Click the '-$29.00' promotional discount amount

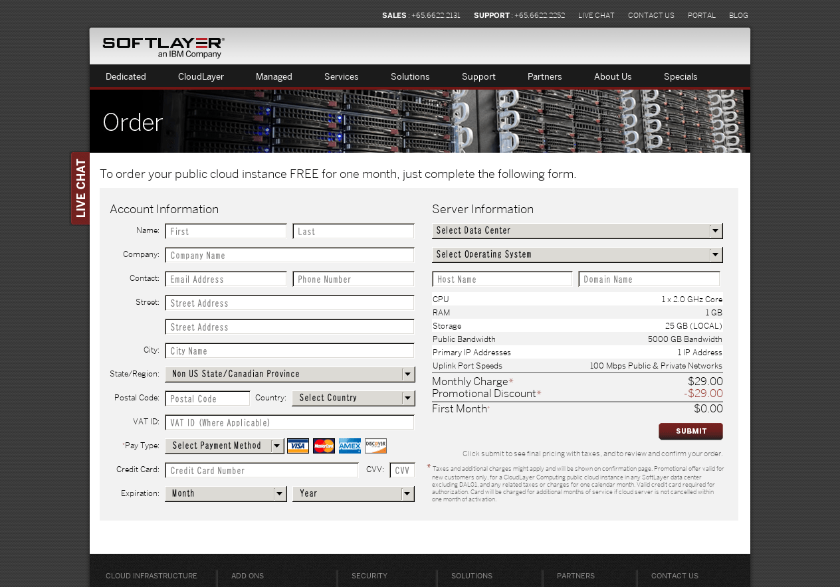[703, 394]
